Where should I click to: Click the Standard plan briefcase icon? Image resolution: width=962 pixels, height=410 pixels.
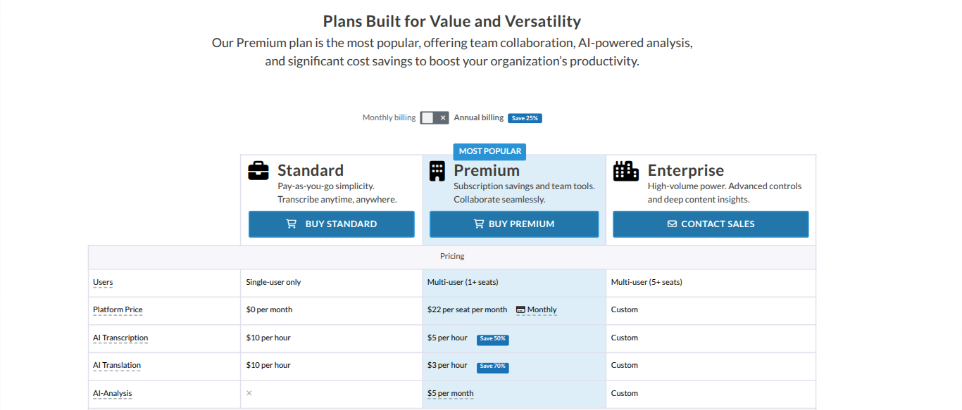click(258, 171)
